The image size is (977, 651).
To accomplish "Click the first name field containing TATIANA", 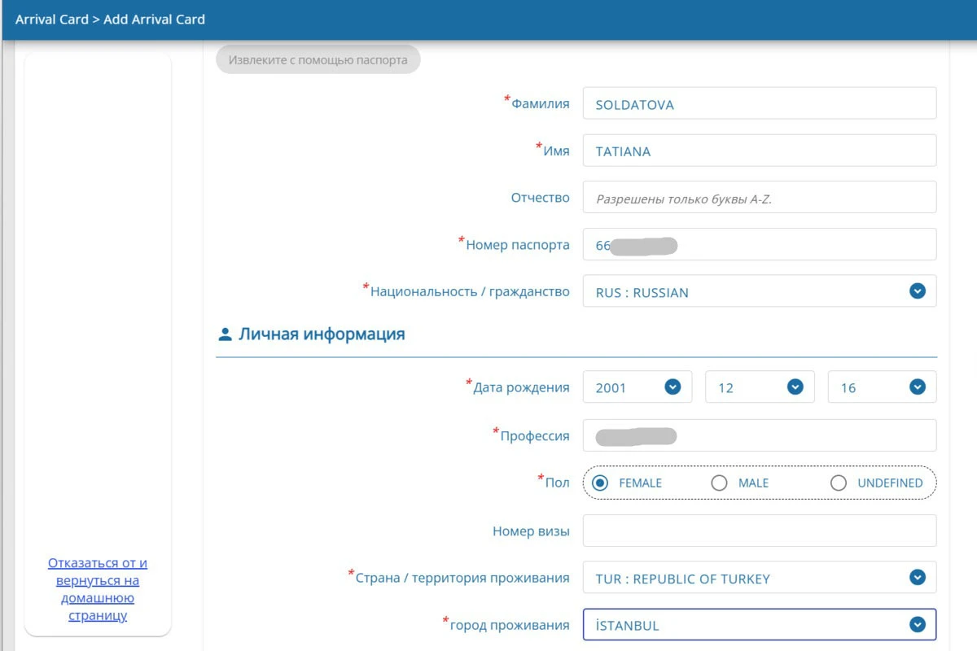I will [x=760, y=151].
